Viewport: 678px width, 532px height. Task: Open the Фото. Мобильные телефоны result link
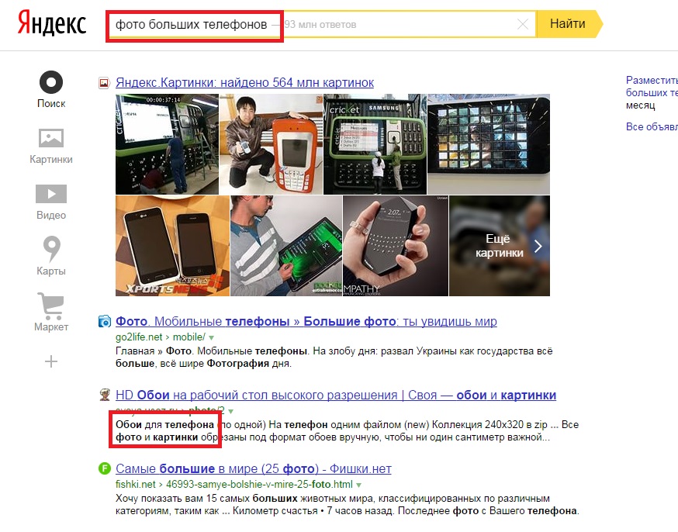(306, 322)
